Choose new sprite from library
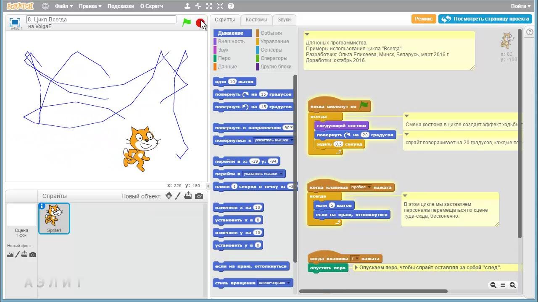This screenshot has width=538, height=302. tap(169, 196)
